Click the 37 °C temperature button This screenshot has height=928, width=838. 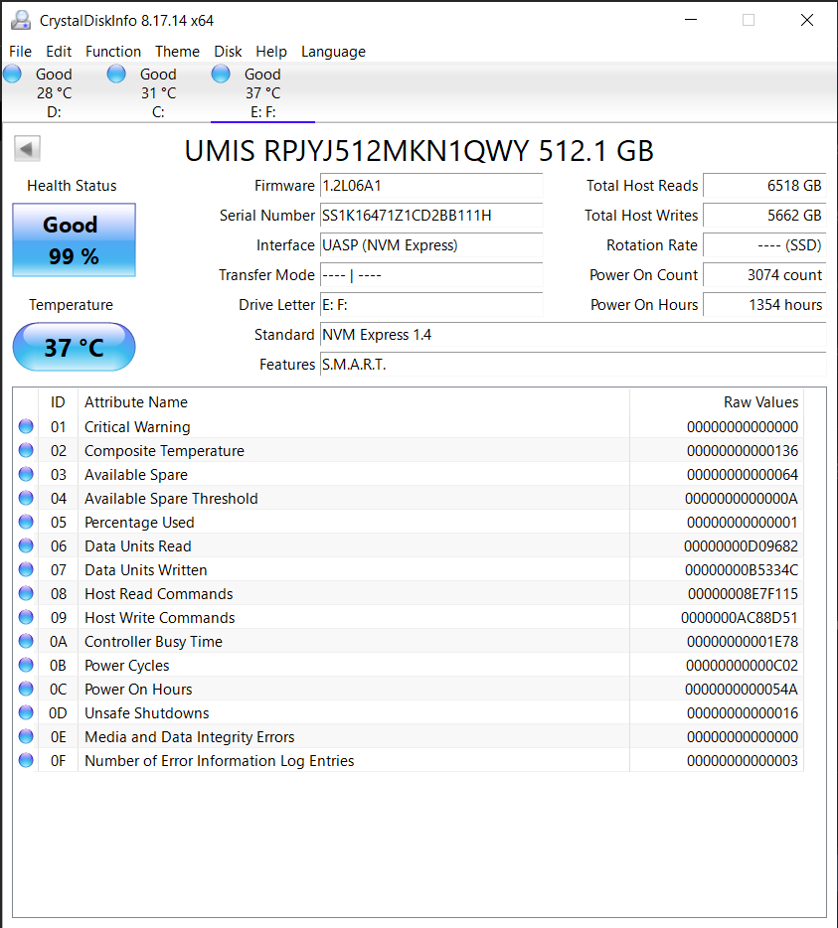74,347
